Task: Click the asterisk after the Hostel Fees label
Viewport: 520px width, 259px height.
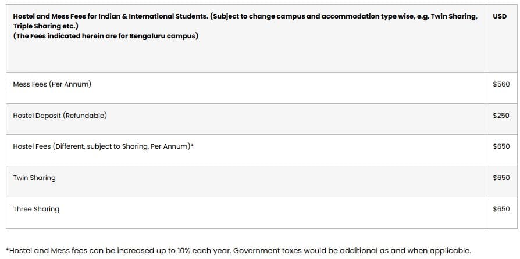Action: (192, 146)
